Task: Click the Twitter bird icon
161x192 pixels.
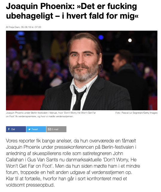Action: [x=29, y=129]
